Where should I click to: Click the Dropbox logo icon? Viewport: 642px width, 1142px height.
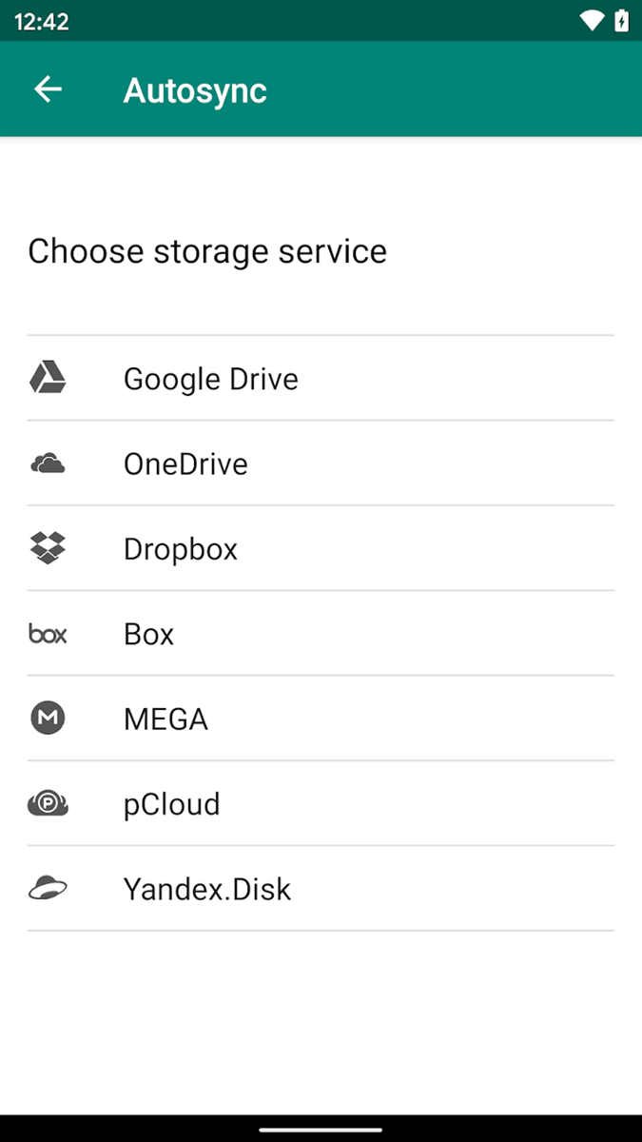coord(48,548)
